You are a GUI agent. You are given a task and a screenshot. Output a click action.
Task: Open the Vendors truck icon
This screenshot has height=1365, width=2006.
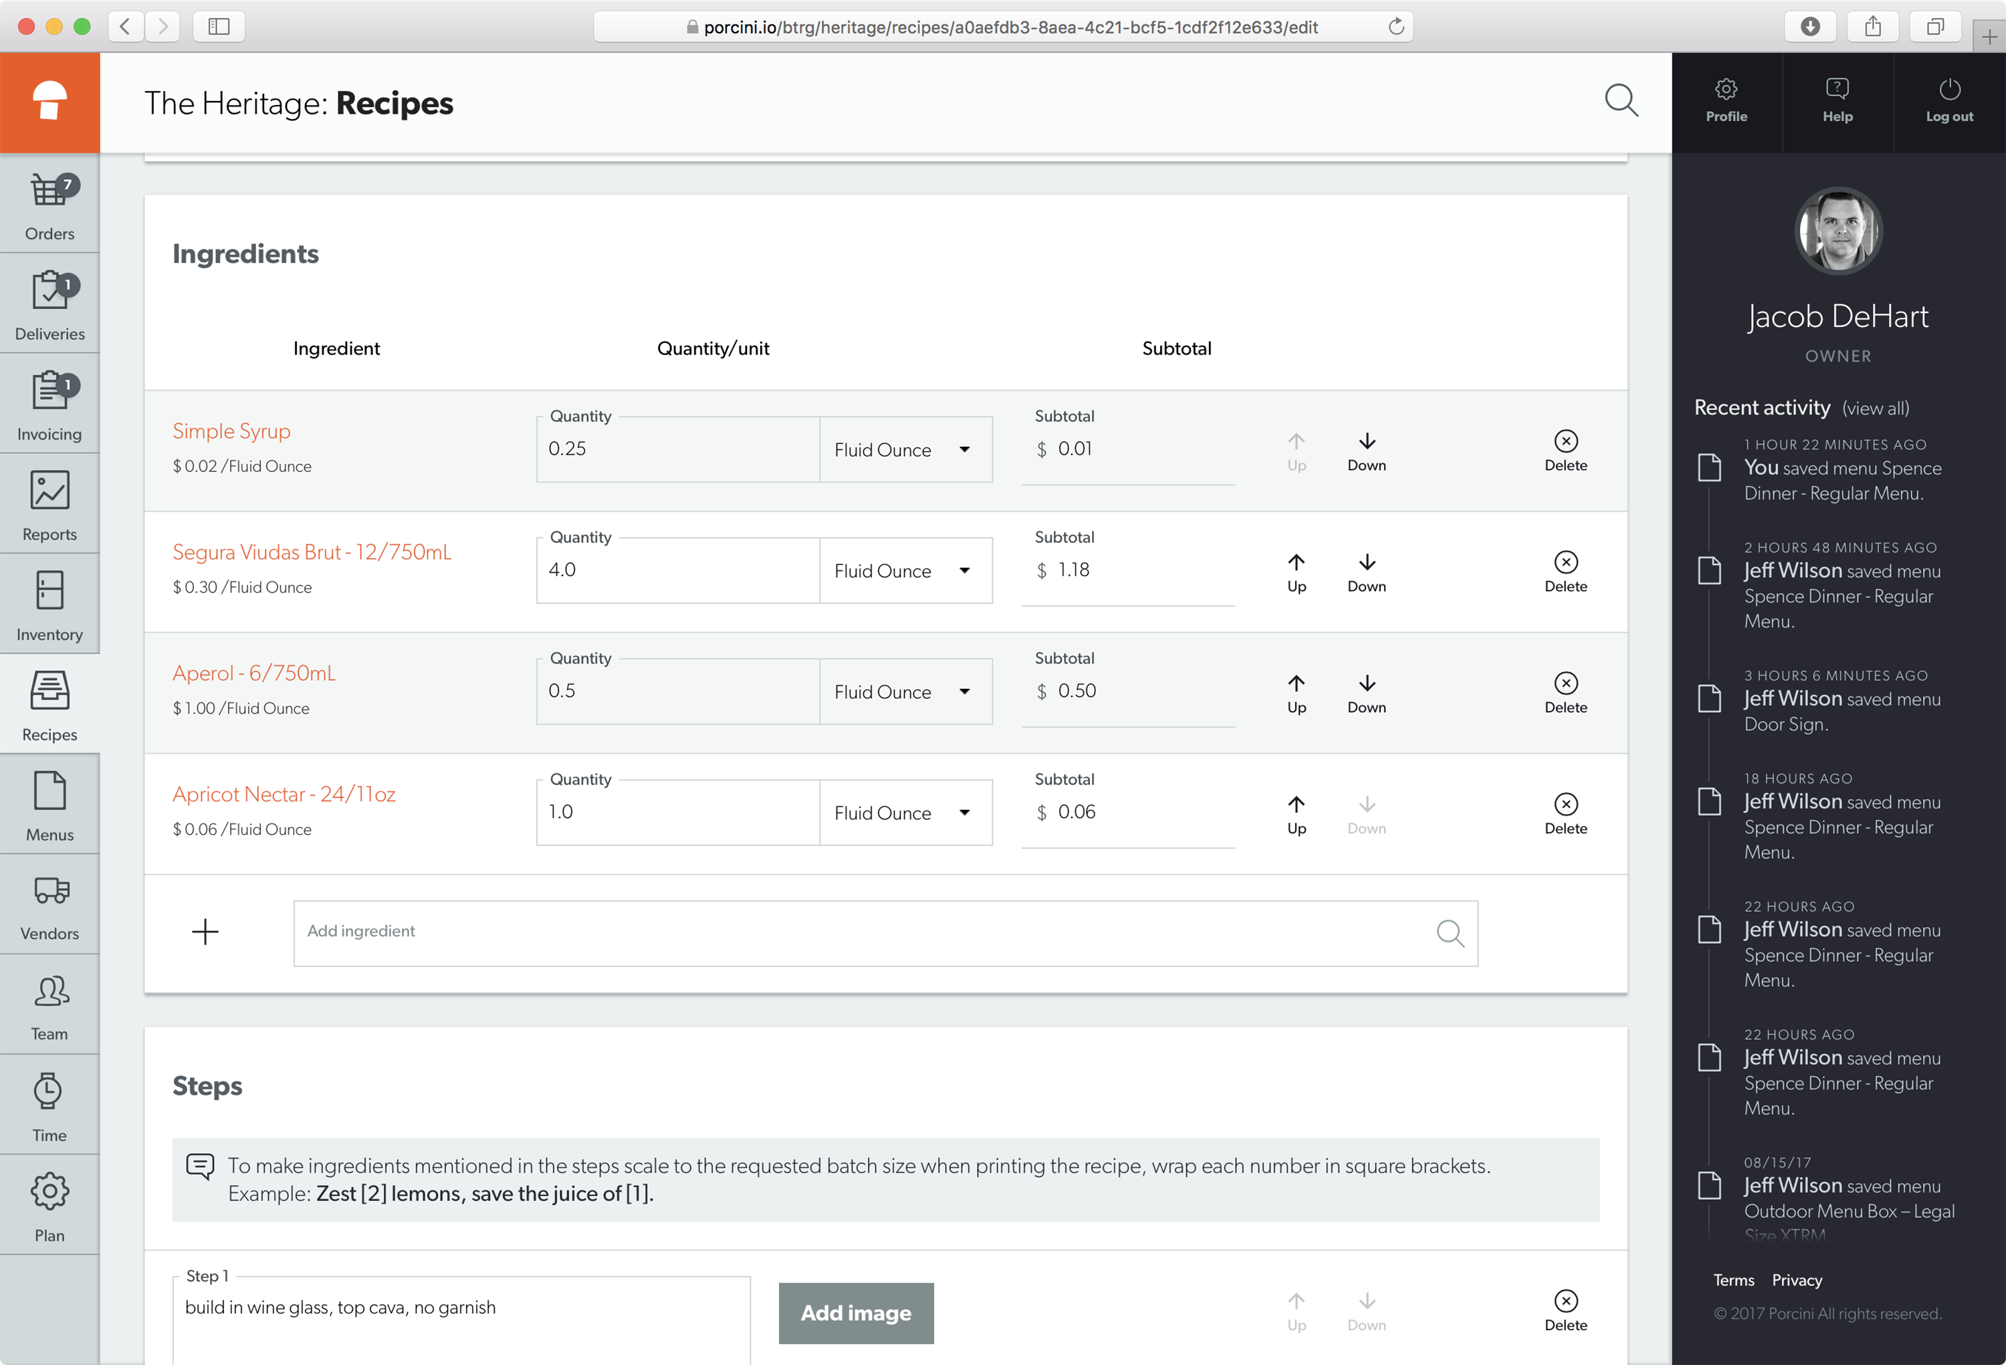point(49,905)
